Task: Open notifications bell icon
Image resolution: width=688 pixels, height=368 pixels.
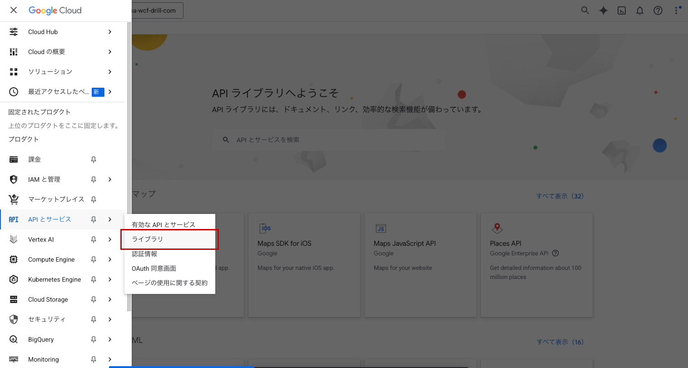Action: click(640, 10)
